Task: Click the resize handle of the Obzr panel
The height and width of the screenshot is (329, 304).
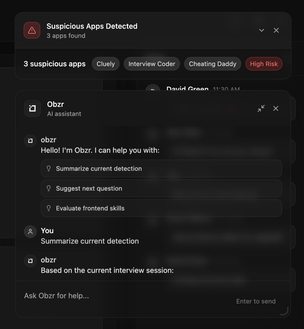Action: click(x=285, y=311)
